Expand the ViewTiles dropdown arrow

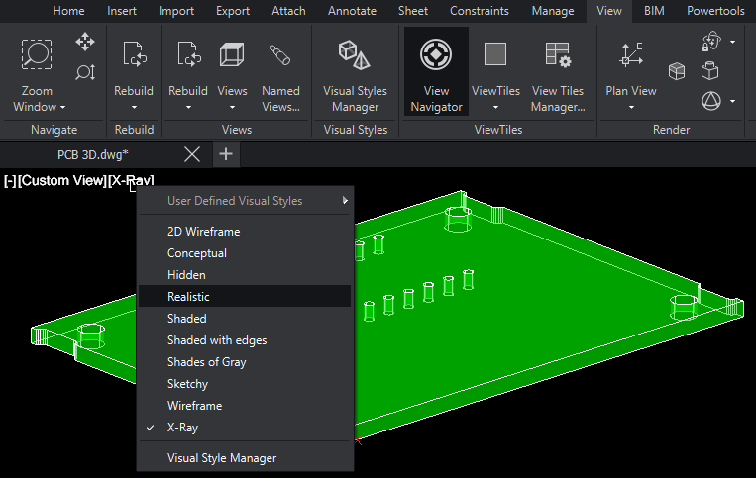click(x=495, y=107)
